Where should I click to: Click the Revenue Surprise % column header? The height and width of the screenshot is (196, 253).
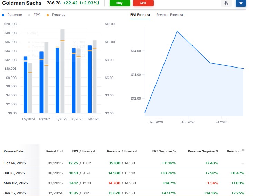[203, 151]
